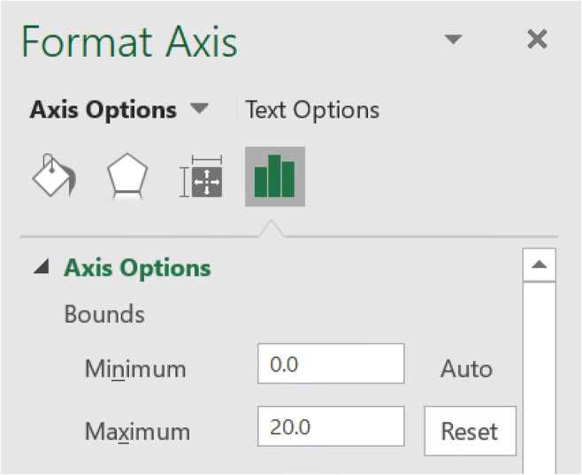582x475 pixels.
Task: Click Auto beside the Minimum field
Action: (466, 368)
